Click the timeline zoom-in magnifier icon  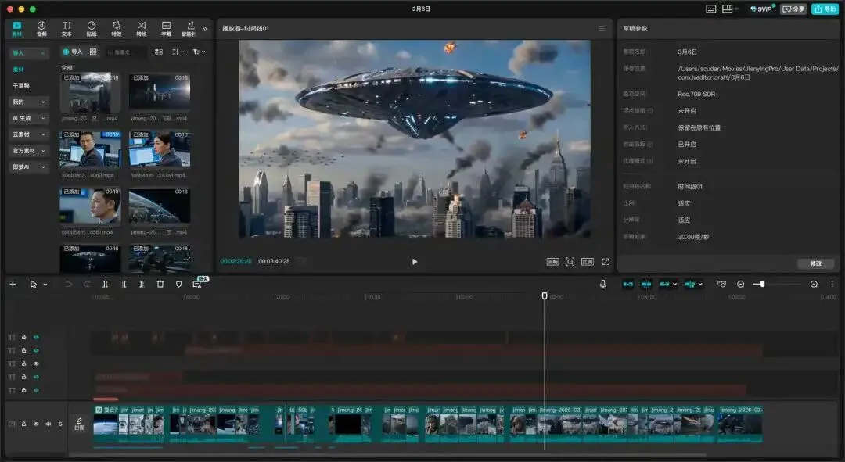point(814,285)
